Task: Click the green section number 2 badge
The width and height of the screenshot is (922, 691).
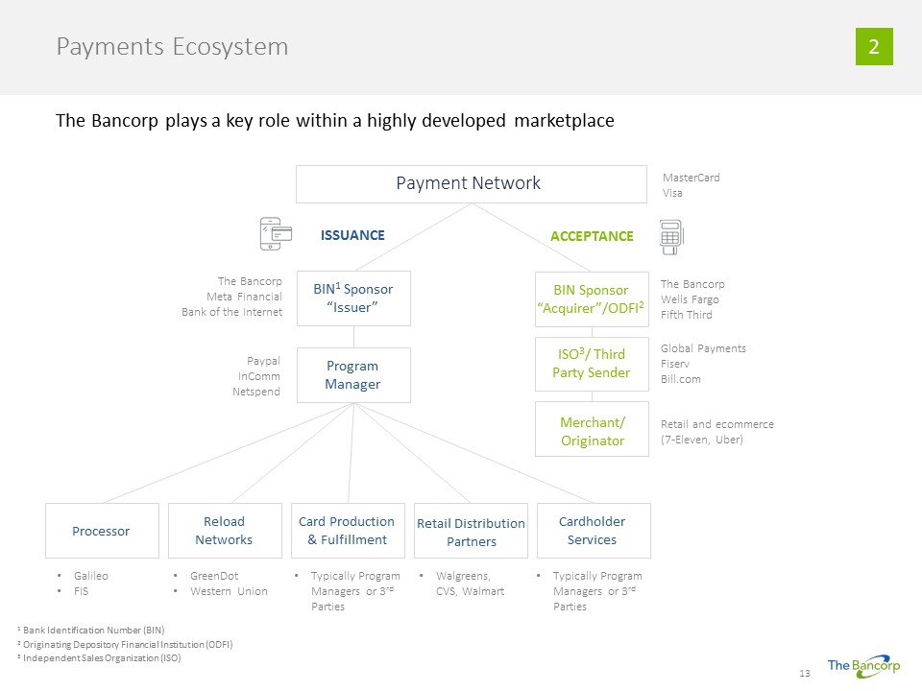Action: pos(874,47)
